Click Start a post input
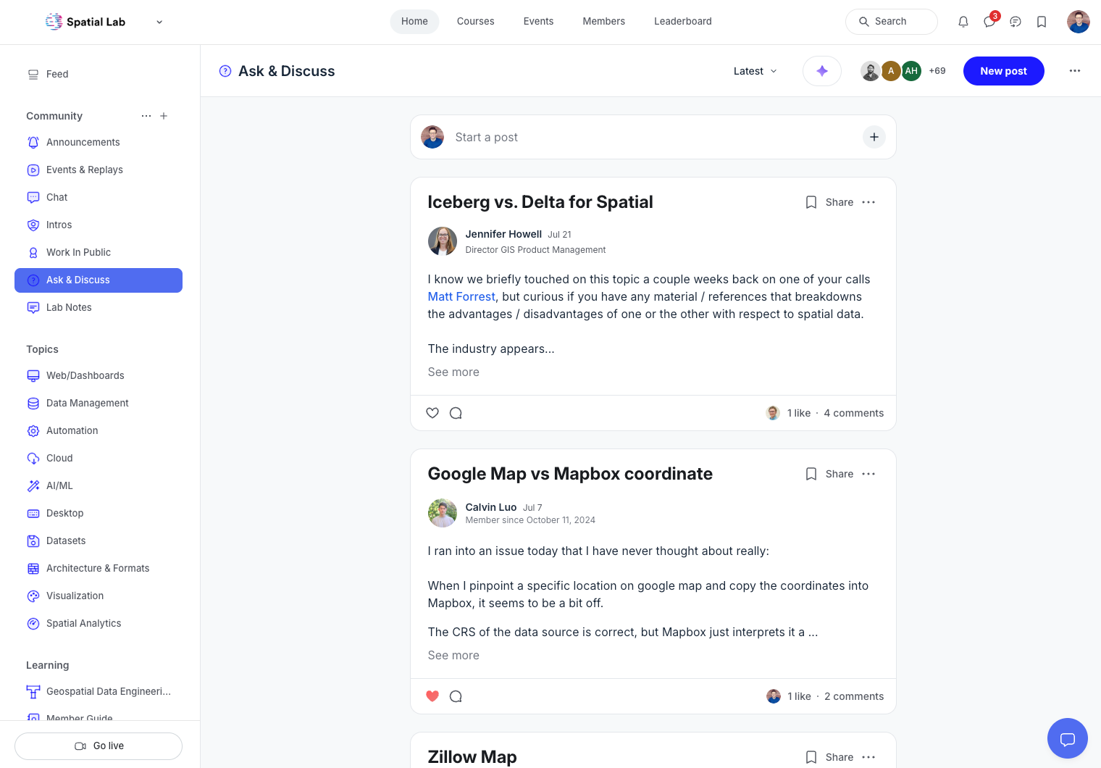Screen dimensions: 1101x768 652,137
